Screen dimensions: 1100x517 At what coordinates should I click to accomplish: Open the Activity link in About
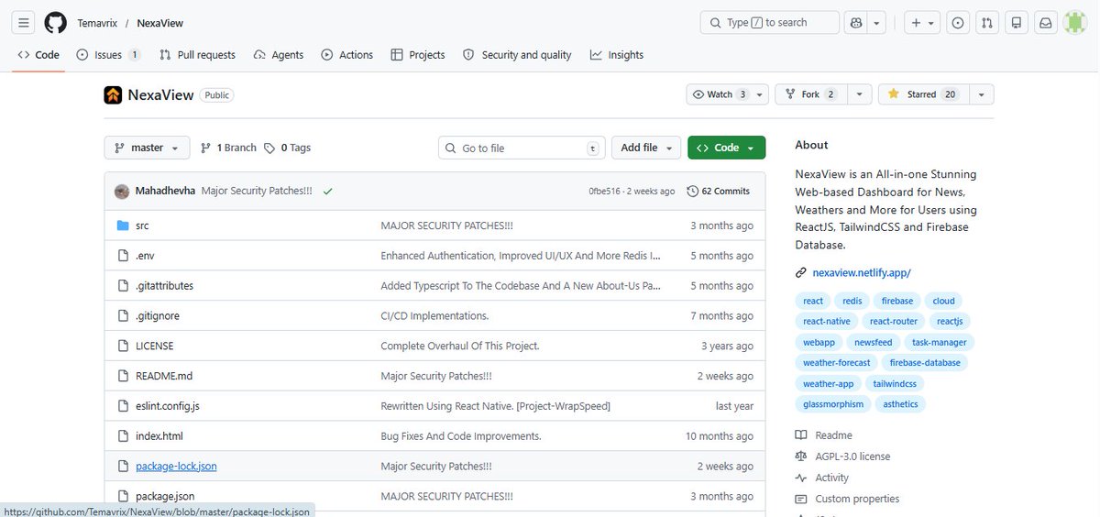(831, 478)
